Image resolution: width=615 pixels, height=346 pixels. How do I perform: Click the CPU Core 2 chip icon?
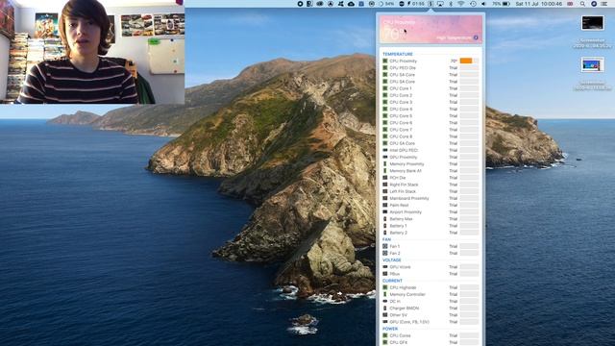point(385,95)
